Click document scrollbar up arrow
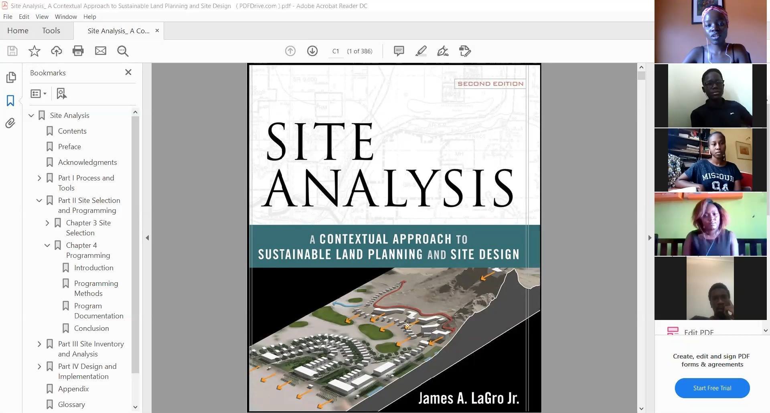 pos(641,67)
